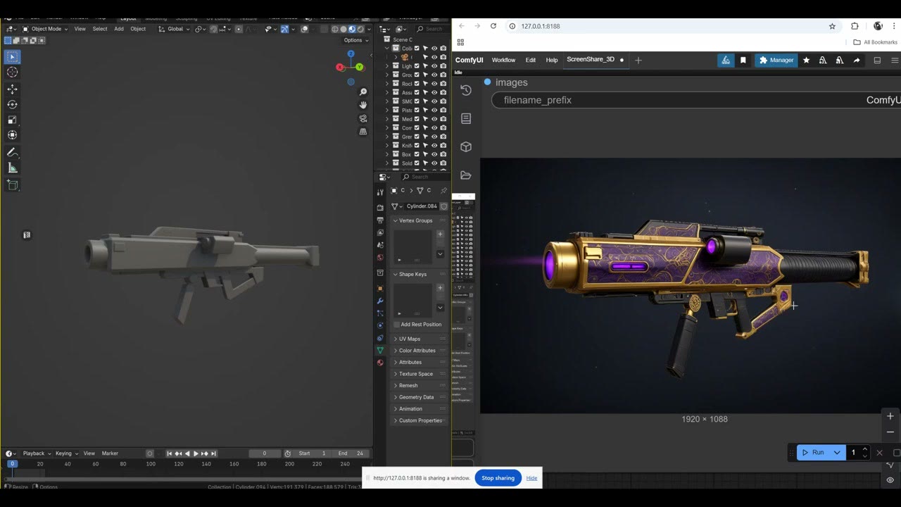The height and width of the screenshot is (507, 901).
Task: Switch perspective/orthographic grid icon in viewport
Action: click(x=363, y=132)
